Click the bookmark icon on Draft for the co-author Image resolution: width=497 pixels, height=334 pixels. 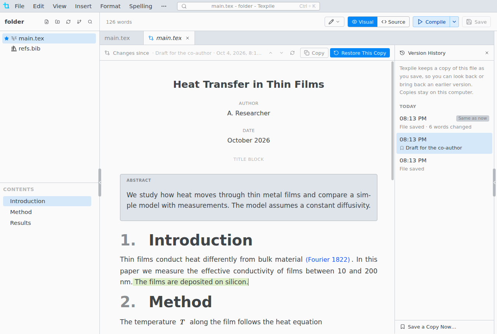(402, 148)
